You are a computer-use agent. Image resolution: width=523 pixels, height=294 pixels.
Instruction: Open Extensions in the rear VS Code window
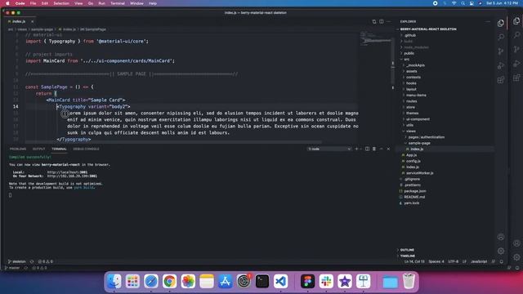tap(516, 78)
